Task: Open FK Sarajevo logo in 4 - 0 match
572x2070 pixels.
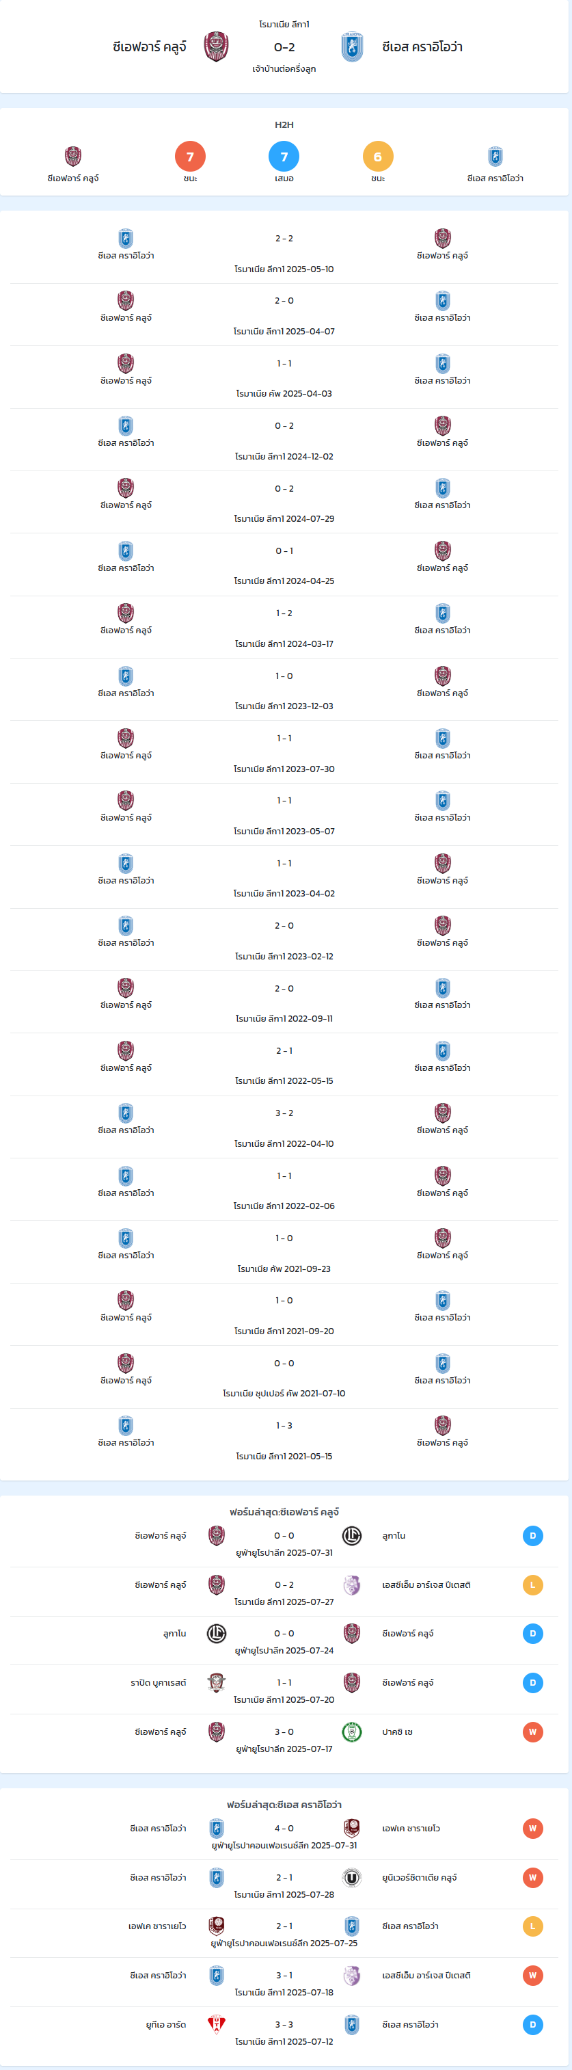Action: [352, 1828]
